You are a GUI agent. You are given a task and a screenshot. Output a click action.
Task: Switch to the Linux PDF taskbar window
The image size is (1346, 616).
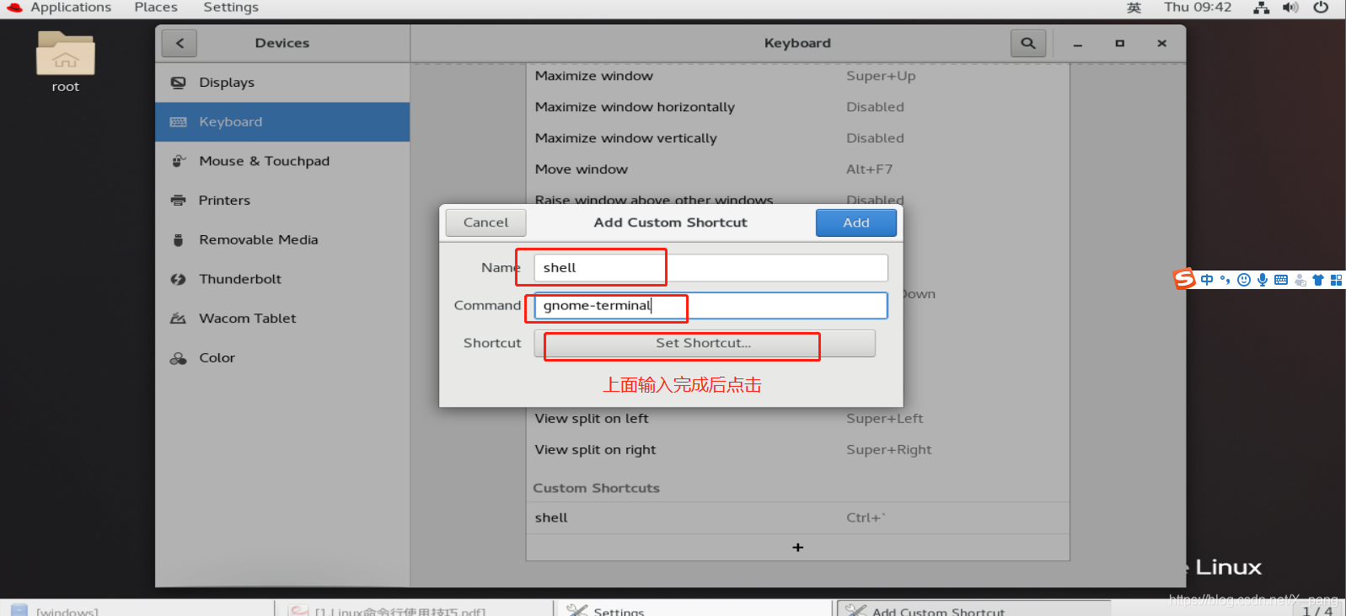coord(416,609)
